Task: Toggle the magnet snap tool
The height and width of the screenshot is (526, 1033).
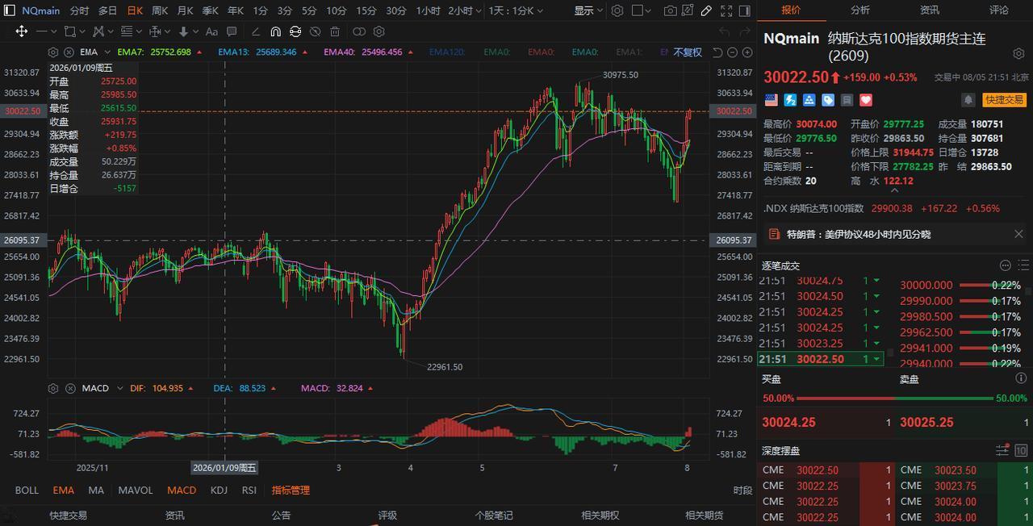Action: pyautogui.click(x=275, y=31)
